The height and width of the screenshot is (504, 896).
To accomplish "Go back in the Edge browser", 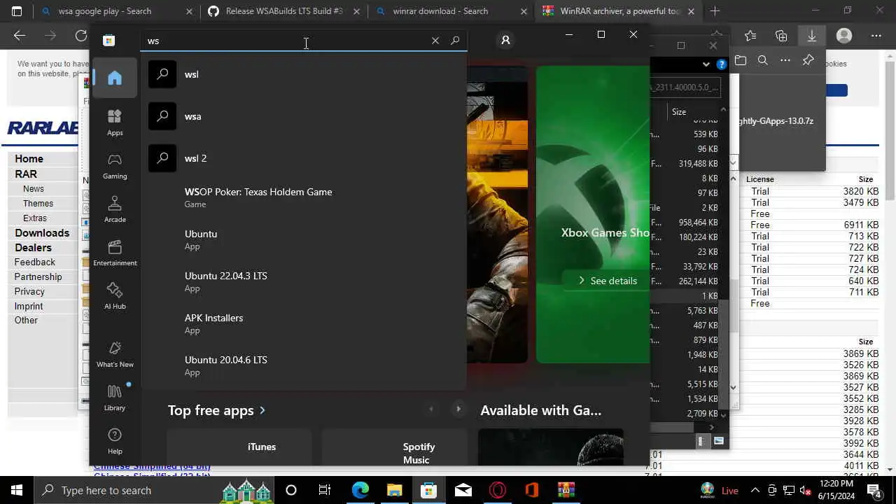I will click(x=20, y=36).
